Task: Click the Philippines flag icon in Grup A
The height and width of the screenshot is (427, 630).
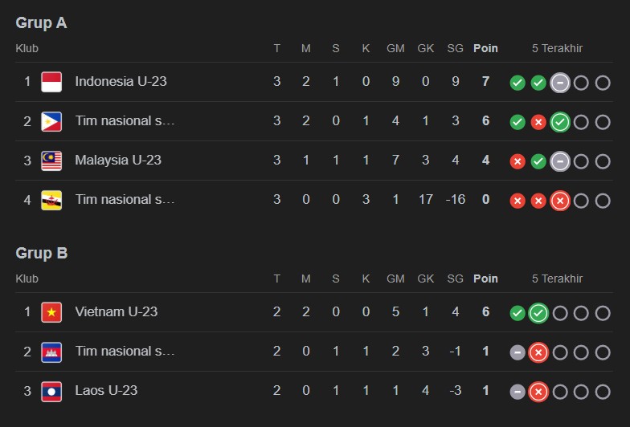Action: pos(51,121)
